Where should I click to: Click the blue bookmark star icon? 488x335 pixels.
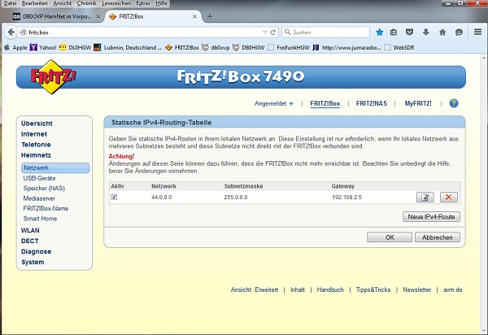pos(379,33)
